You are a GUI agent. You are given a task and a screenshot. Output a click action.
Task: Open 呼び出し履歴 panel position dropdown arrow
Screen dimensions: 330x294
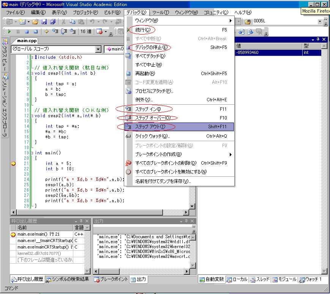pyautogui.click(x=76, y=221)
